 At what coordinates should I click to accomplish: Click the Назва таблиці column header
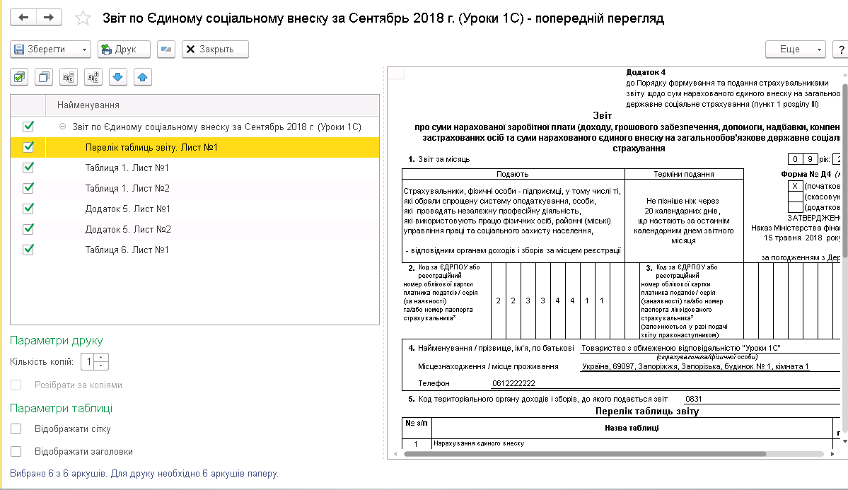(632, 428)
